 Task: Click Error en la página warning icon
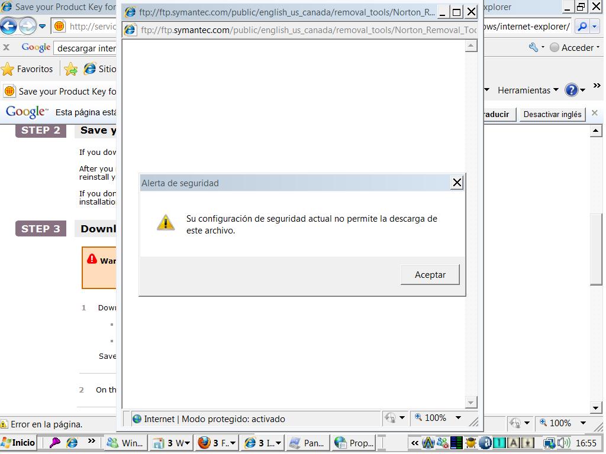click(4, 424)
